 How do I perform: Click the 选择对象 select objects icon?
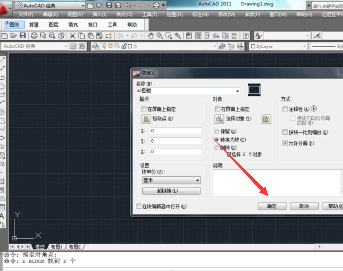coord(219,119)
